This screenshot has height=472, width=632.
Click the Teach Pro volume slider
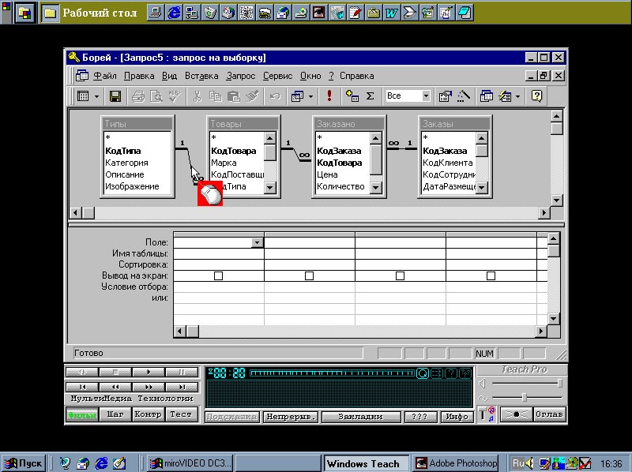pyautogui.click(x=559, y=384)
